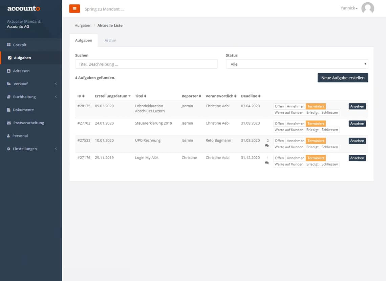Click the Einstellungen gear icon

tap(8, 149)
